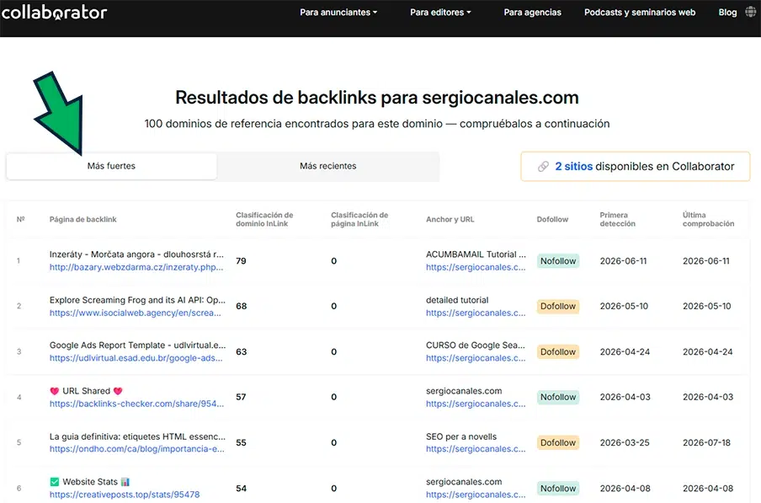761x503 pixels.
Task: Open the creativeposts.top stats link
Action: (125, 495)
